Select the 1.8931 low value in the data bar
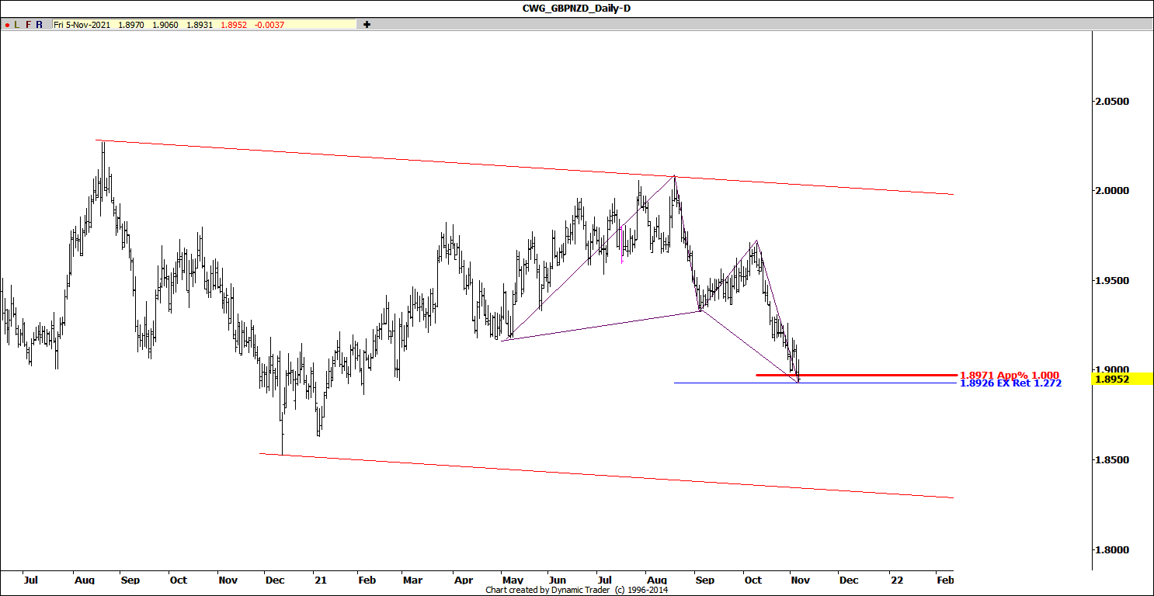This screenshot has width=1154, height=596. (199, 25)
